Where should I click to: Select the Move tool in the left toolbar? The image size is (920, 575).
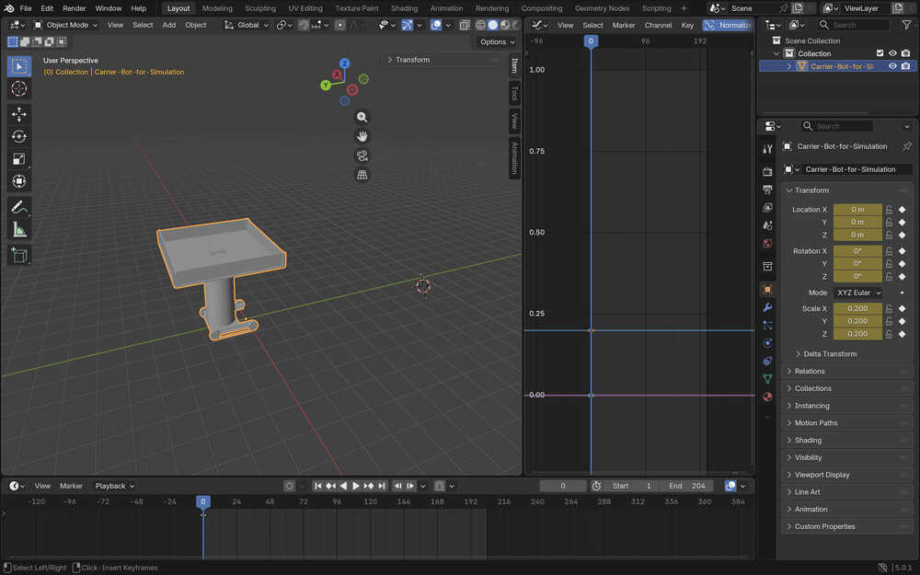19,114
